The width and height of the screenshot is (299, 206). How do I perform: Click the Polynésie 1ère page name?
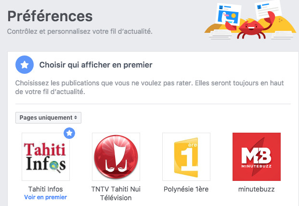(186, 189)
